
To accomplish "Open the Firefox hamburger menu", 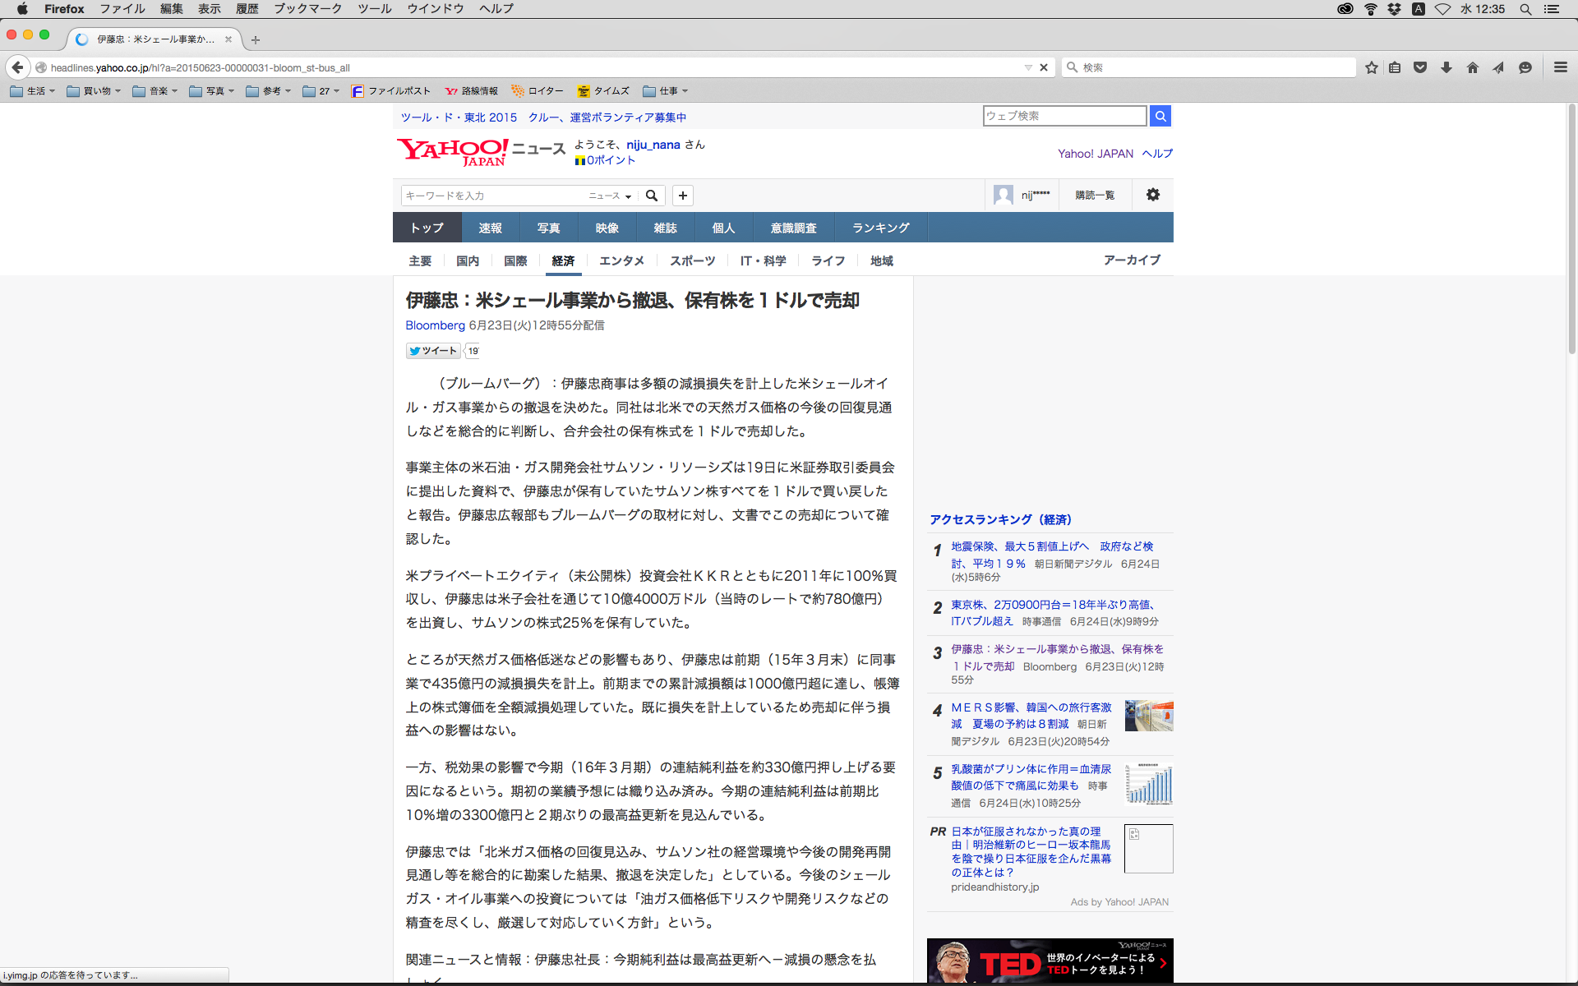I will click(x=1560, y=67).
